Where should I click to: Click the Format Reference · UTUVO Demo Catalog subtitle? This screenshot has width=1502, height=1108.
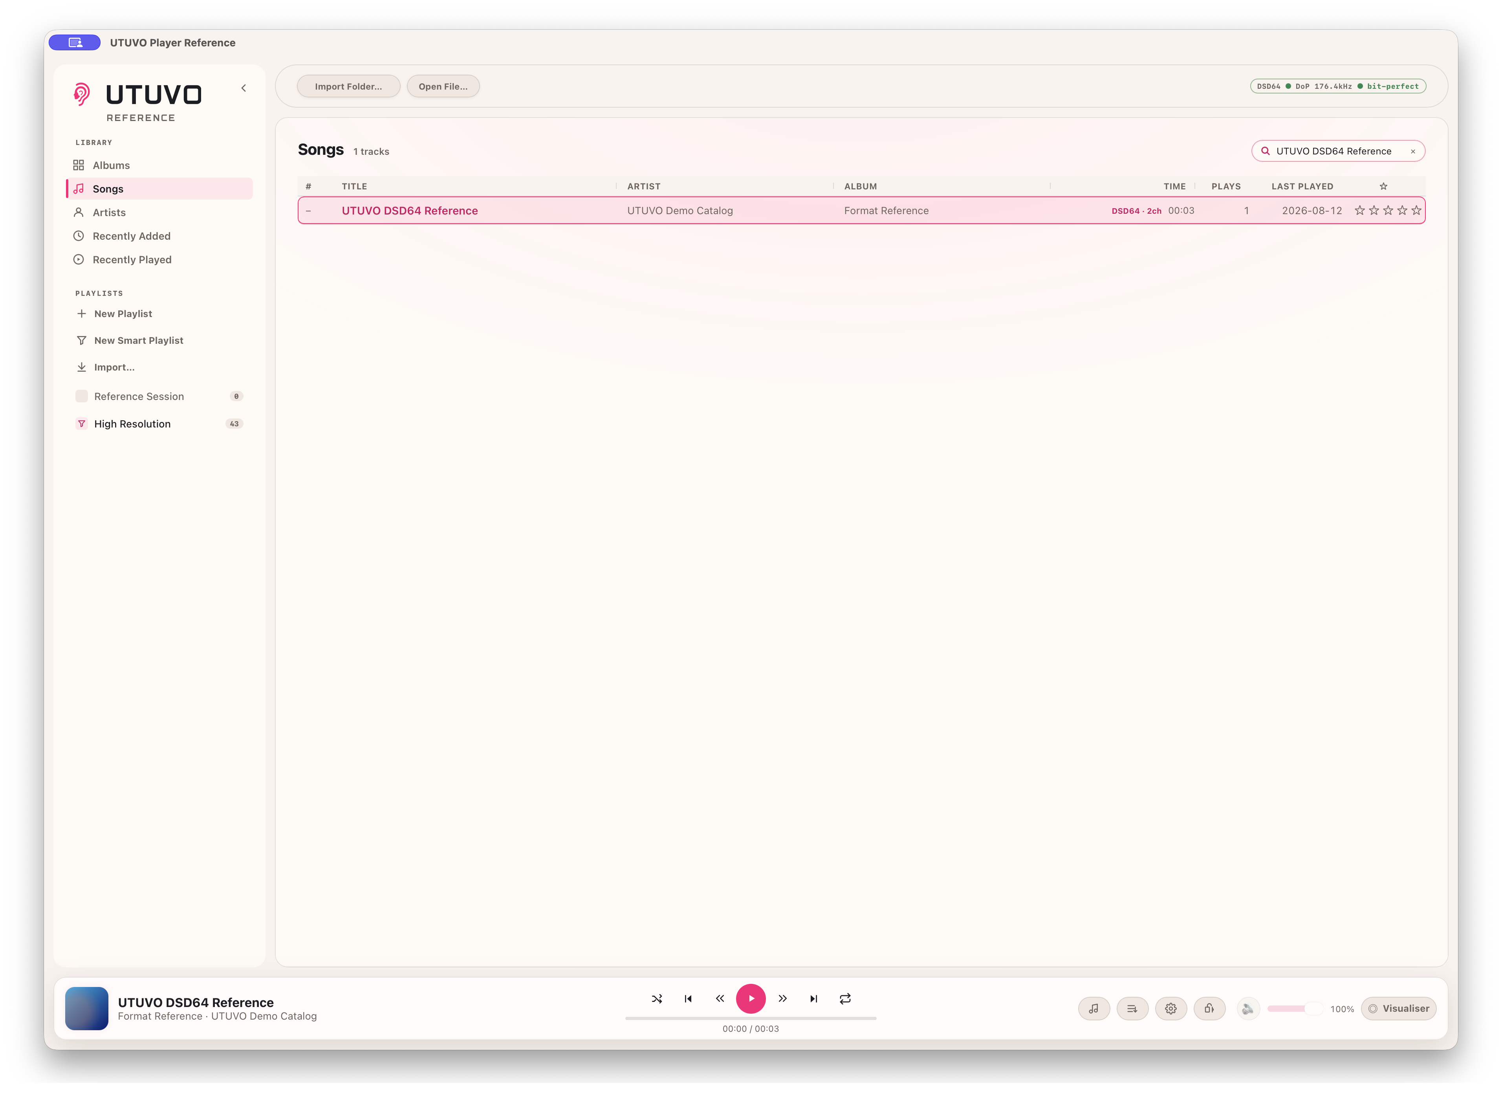point(217,1017)
